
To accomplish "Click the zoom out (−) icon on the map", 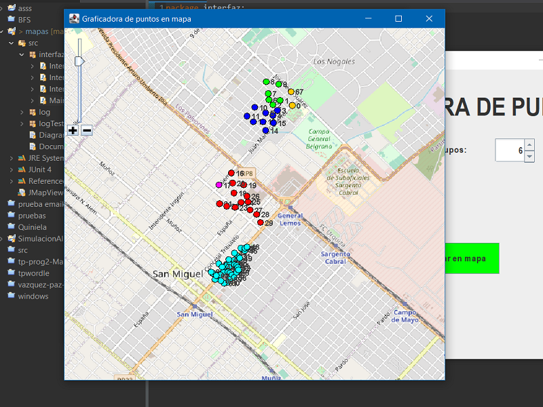I will pyautogui.click(x=86, y=130).
